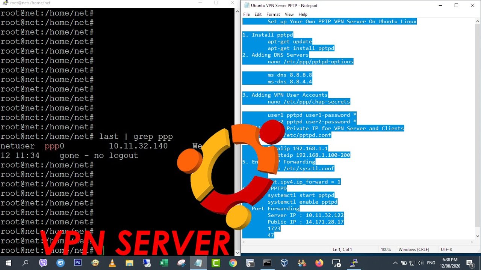Open Notepad File menu
This screenshot has height=270, width=481.
click(247, 14)
